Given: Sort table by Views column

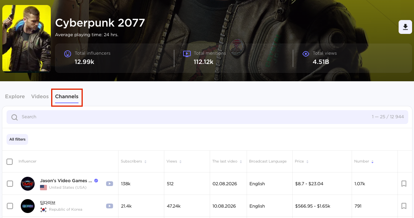Looking at the screenshot, I should (x=180, y=161).
